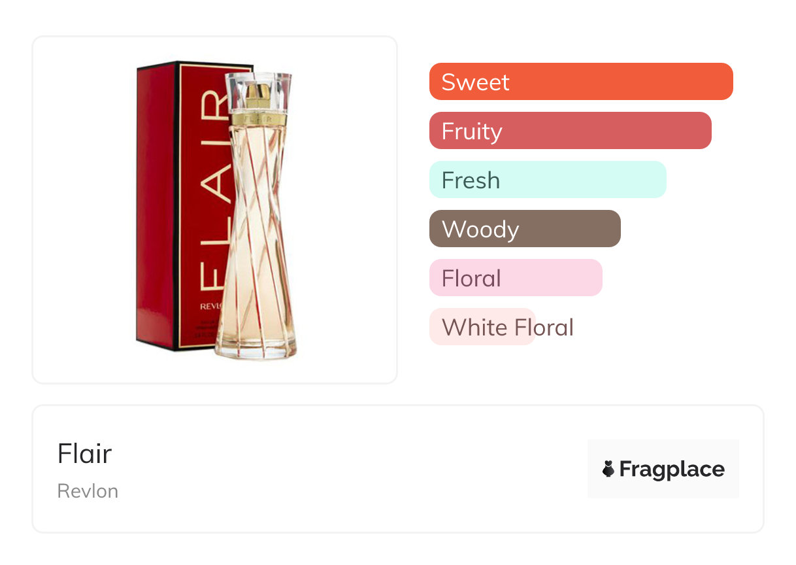Click the REVLON text on red box
This screenshot has width=796, height=565.
pyautogui.click(x=212, y=307)
